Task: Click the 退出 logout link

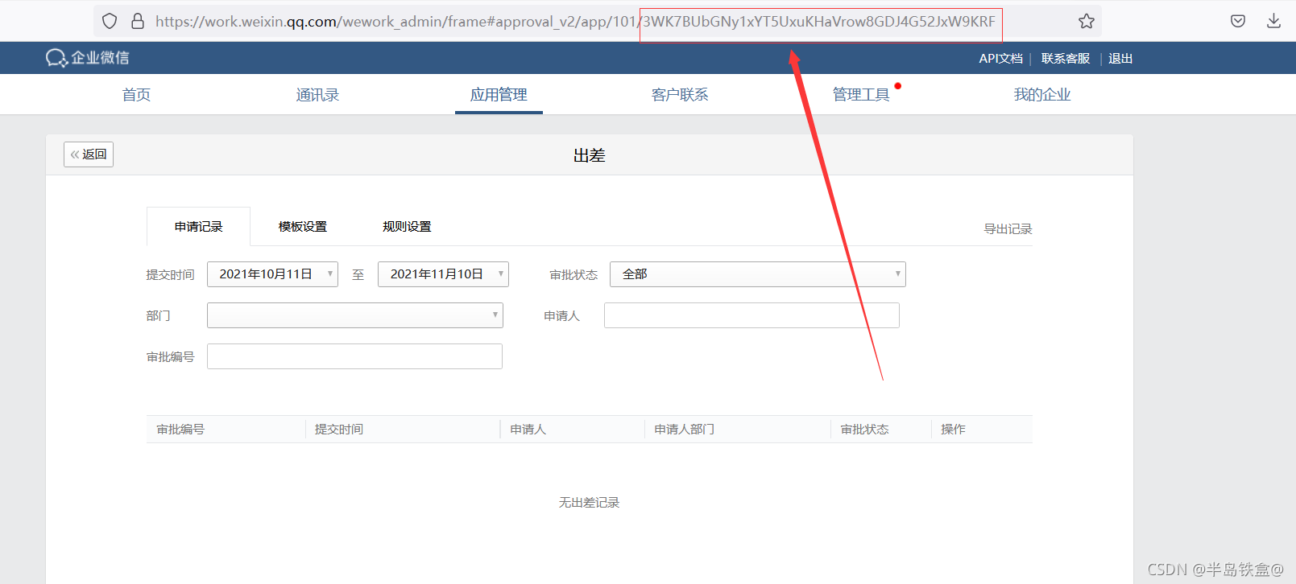Action: [1120, 59]
